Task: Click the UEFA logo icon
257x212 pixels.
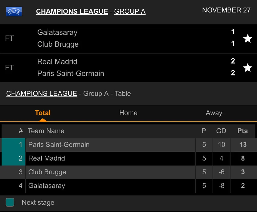Action: [14, 11]
